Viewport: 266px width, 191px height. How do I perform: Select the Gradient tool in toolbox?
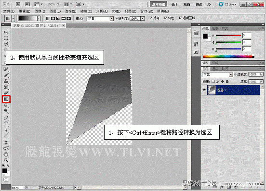point(6,99)
